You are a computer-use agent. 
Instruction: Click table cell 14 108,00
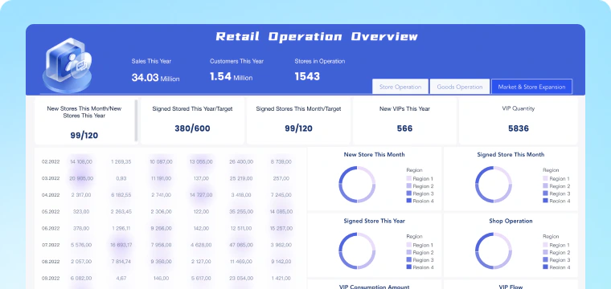pos(81,161)
